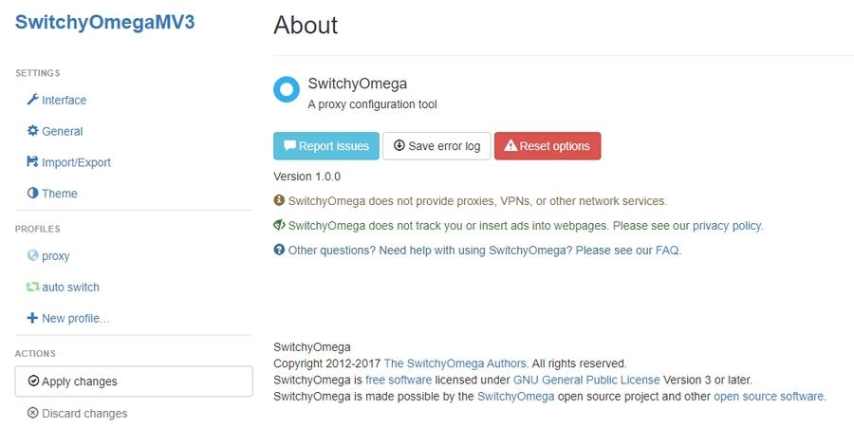Click the half-circle Theme icon
The image size is (854, 447).
tap(32, 194)
